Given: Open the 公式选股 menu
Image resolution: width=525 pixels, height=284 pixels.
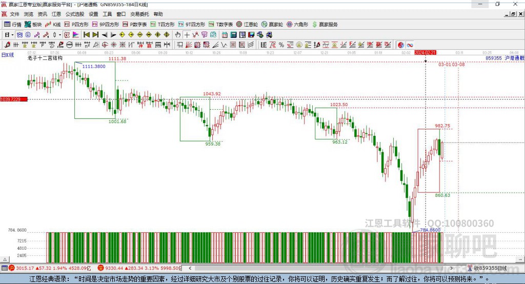Looking at the screenshot, I should tap(75, 14).
